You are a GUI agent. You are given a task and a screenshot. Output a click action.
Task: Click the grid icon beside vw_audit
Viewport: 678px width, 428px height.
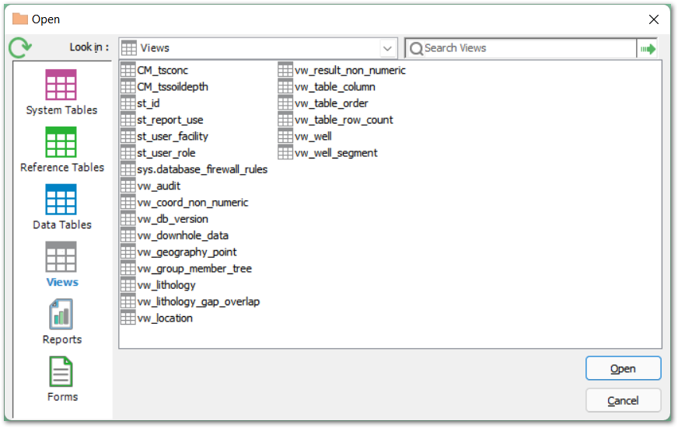tap(128, 186)
